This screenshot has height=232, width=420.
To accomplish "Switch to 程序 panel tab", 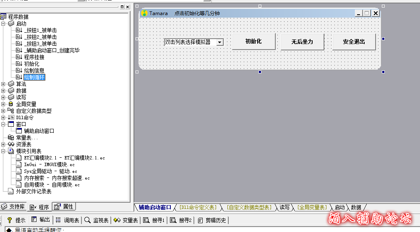I will [39, 207].
